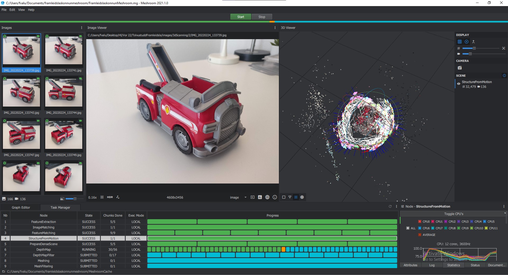This screenshot has width=508, height=275.
Task: Open the 3D Viewer settings gear icon
Action: point(302,197)
